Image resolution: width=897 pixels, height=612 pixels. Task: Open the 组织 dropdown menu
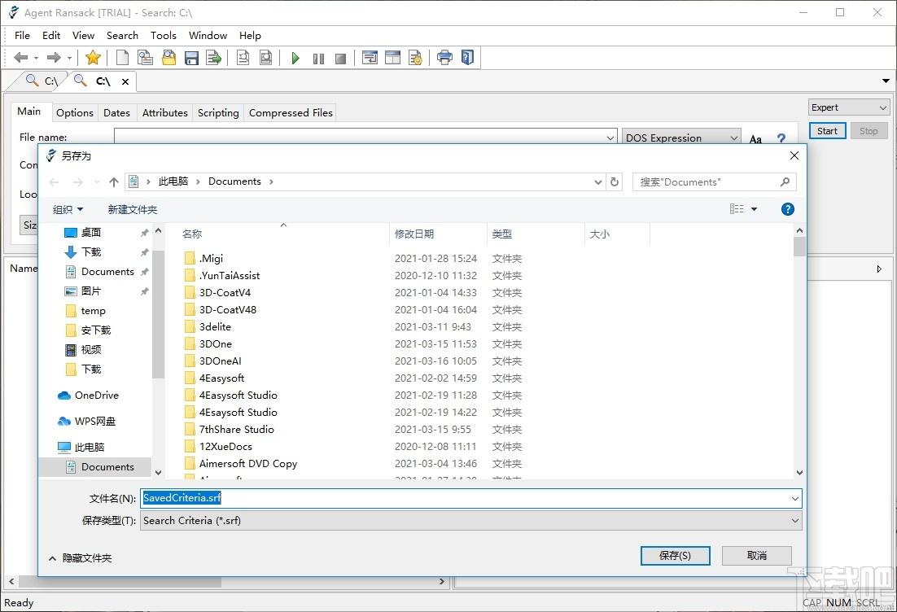[68, 209]
